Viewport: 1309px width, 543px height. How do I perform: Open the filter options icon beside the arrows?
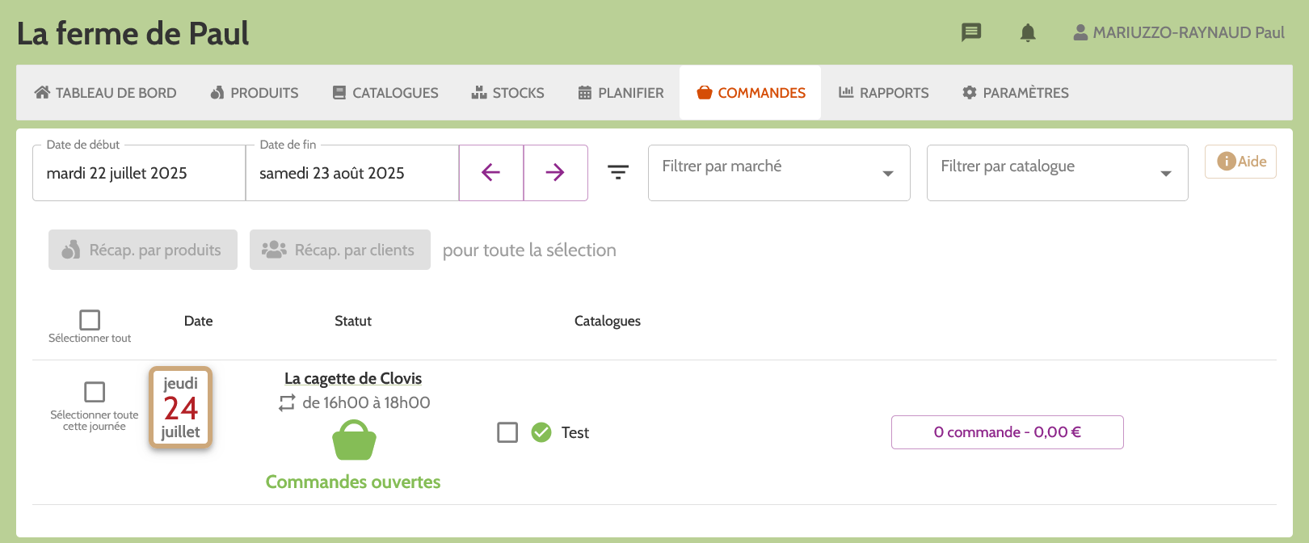pyautogui.click(x=618, y=172)
